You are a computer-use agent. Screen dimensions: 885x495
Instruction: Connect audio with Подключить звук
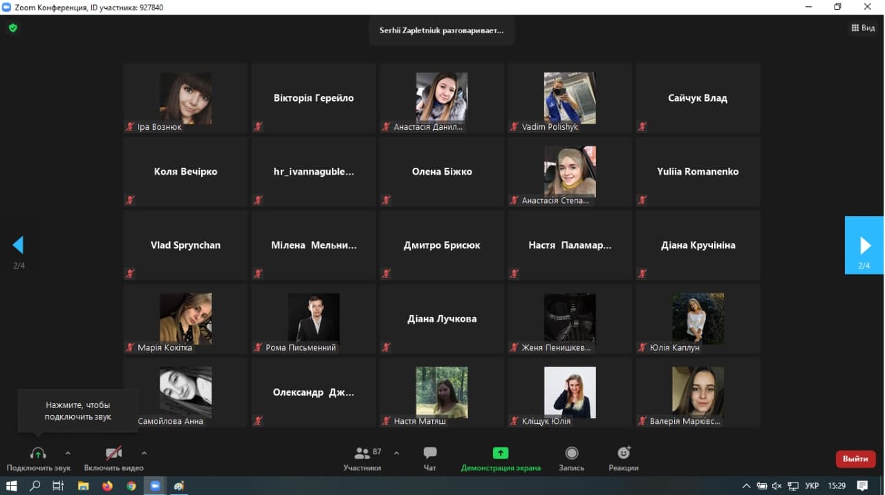tap(38, 454)
